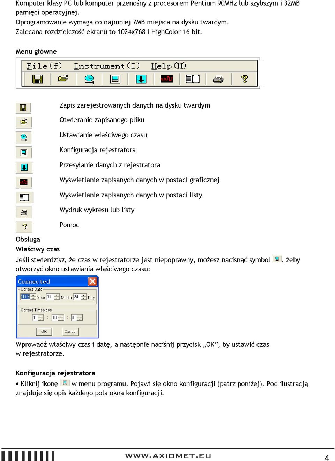
Task: Click the logger configuration icon in the main toolbar
Action: point(115,79)
